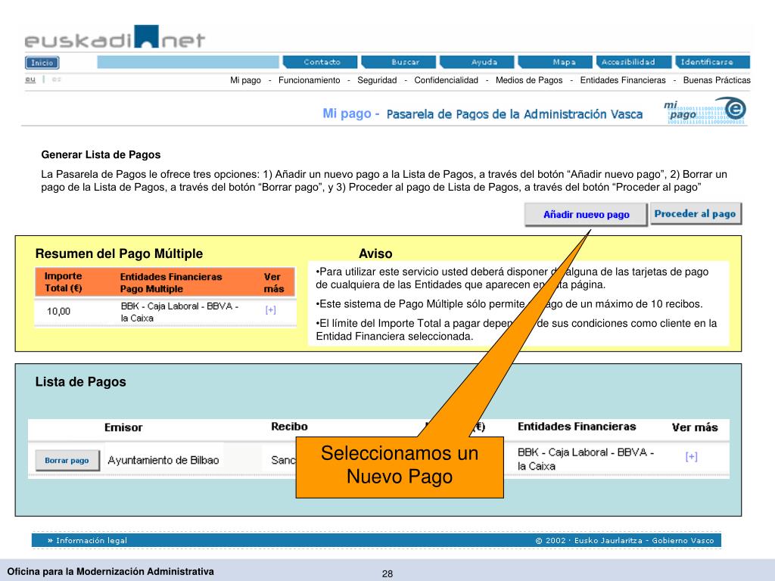This screenshot has height=581, width=775.
Task: Click BBK - Caja Laboral entities in Resumen
Action: coord(179,312)
